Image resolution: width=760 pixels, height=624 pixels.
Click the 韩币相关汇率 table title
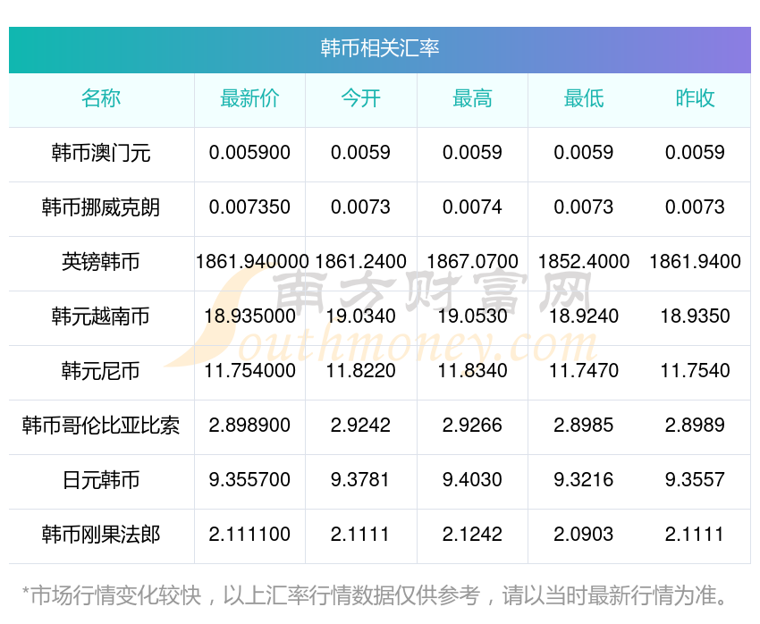pyautogui.click(x=379, y=48)
